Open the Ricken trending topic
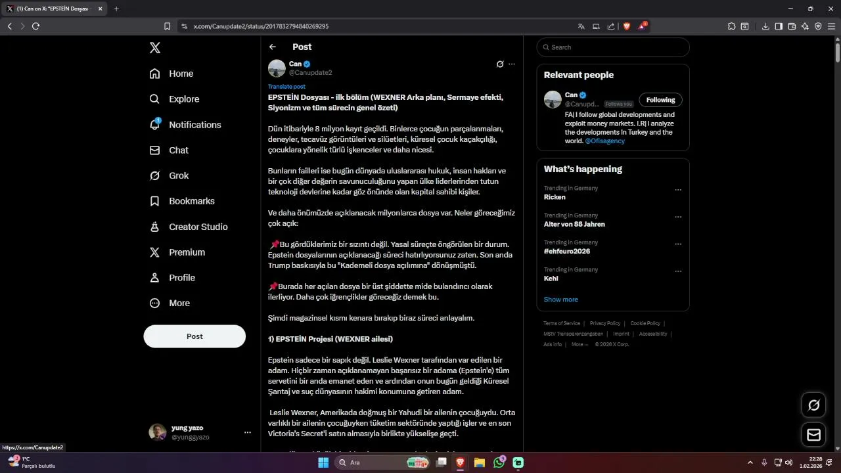The width and height of the screenshot is (841, 473). click(555, 197)
